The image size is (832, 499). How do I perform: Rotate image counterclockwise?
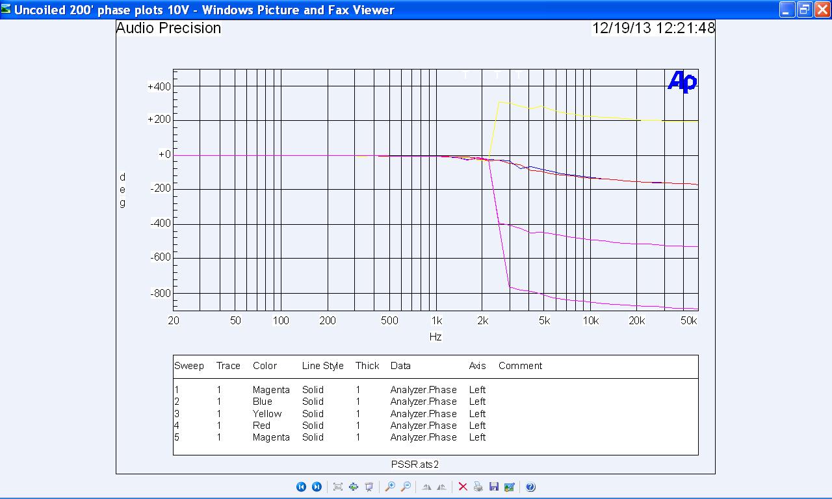coord(442,487)
